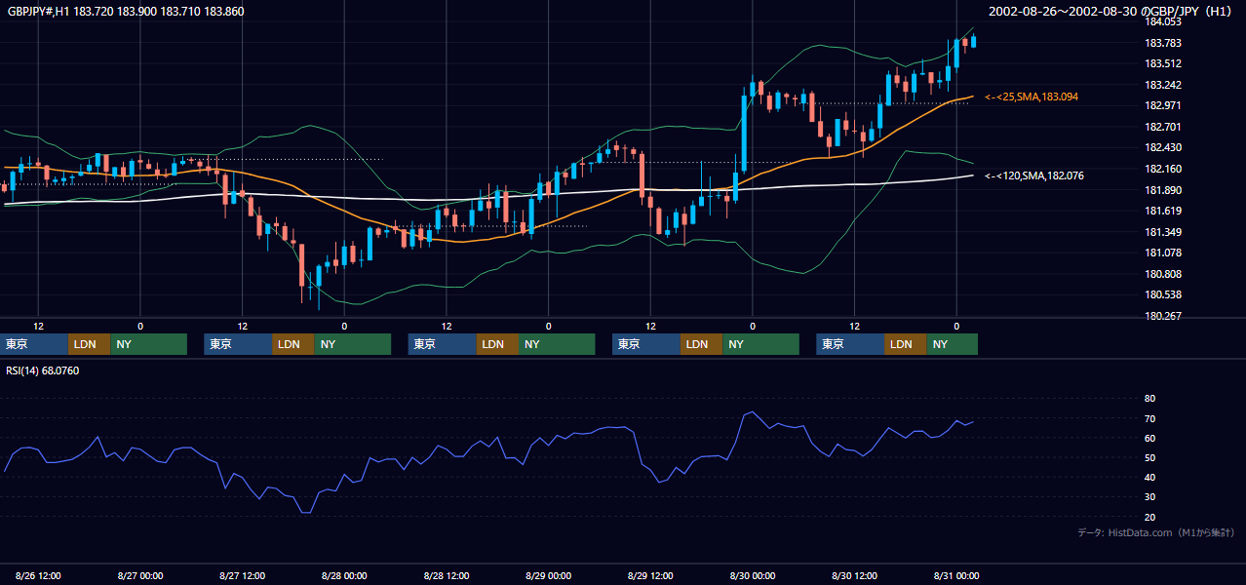Viewport: 1246px width, 585px height.
Task: Click price axis label 180.267
Action: pos(1163,316)
